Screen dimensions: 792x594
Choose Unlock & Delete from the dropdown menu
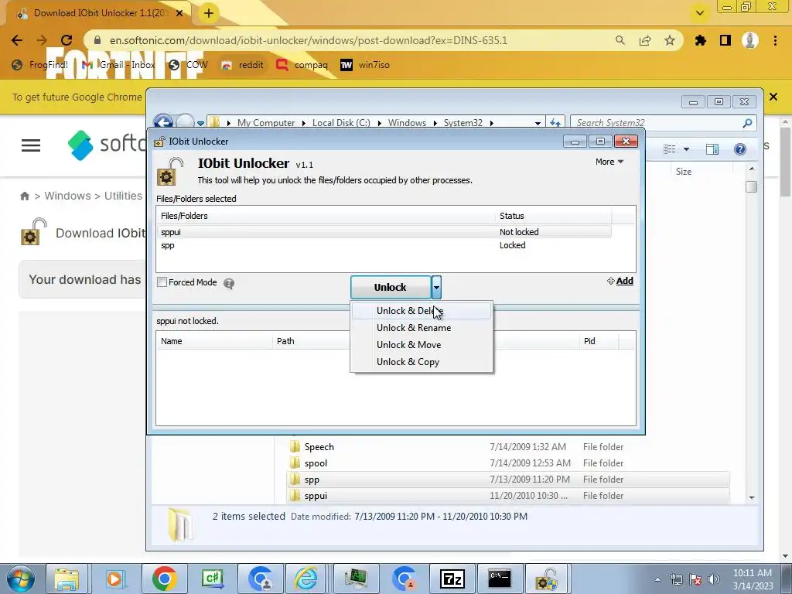[421, 311]
